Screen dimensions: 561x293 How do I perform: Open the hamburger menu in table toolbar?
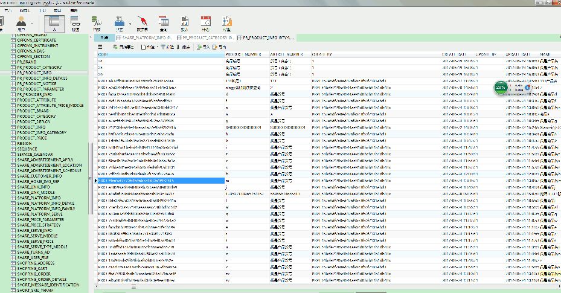pyautogui.click(x=100, y=47)
